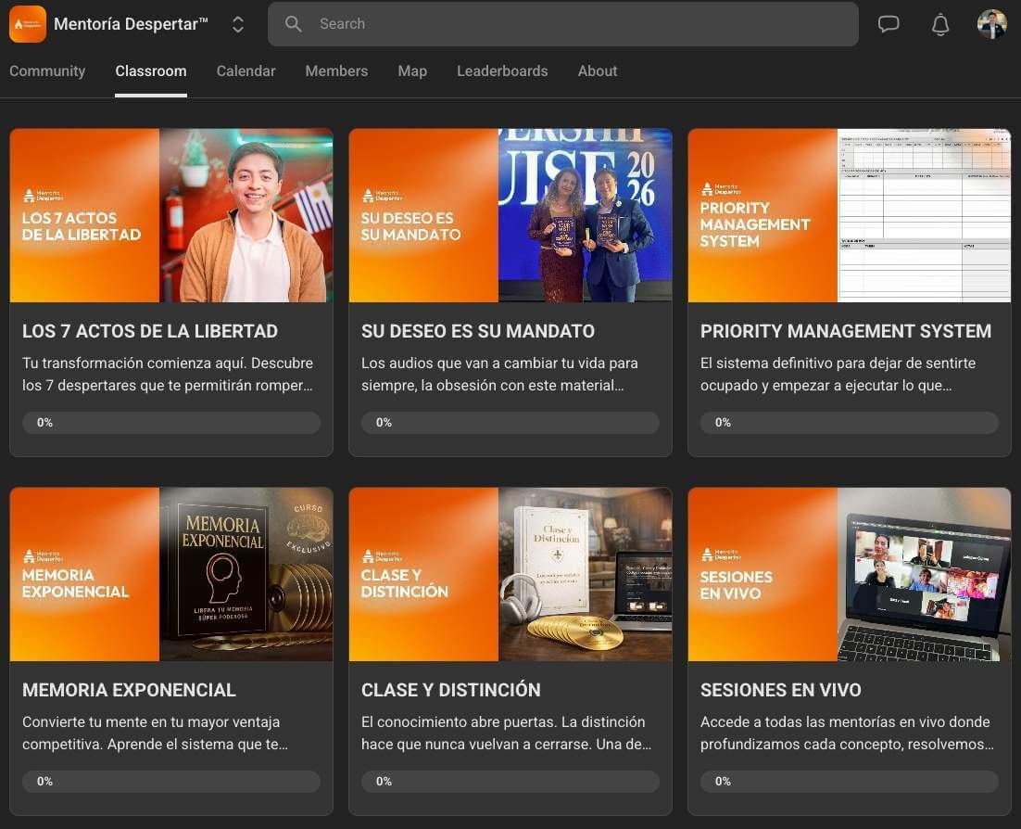Click description 'El conocimiento abre puertas'
The height and width of the screenshot is (829, 1021).
pyautogui.click(x=506, y=733)
